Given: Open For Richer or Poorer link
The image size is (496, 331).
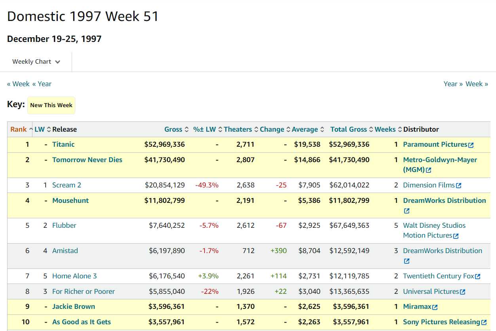Looking at the screenshot, I should click(x=84, y=291).
